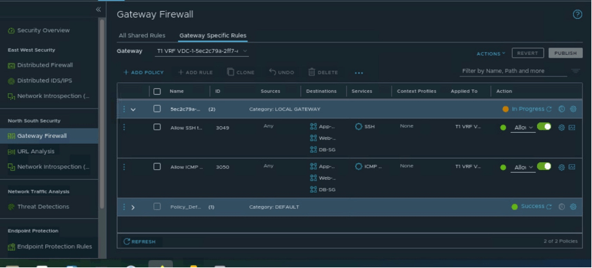Image resolution: width=592 pixels, height=268 pixels.
Task: Check the Allow SSH rule checkbox
Action: tap(157, 127)
